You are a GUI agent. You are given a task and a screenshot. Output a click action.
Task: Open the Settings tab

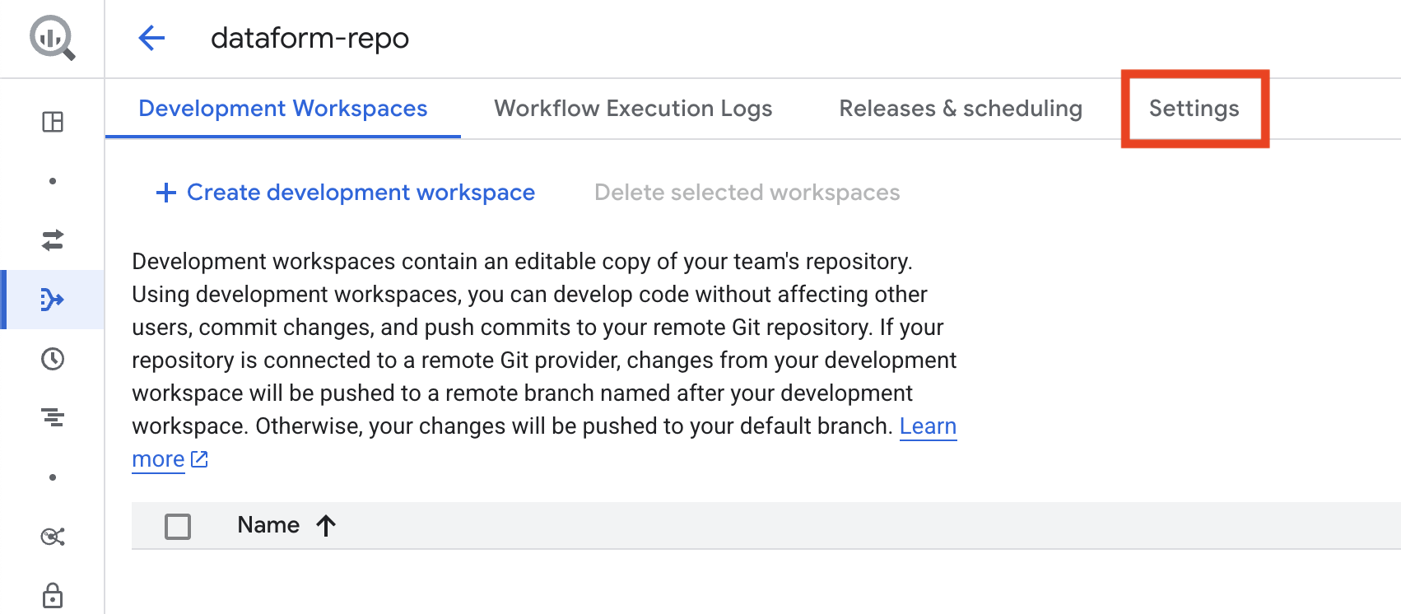click(1194, 109)
